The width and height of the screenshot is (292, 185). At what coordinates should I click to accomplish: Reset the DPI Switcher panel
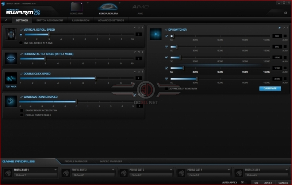284,28
